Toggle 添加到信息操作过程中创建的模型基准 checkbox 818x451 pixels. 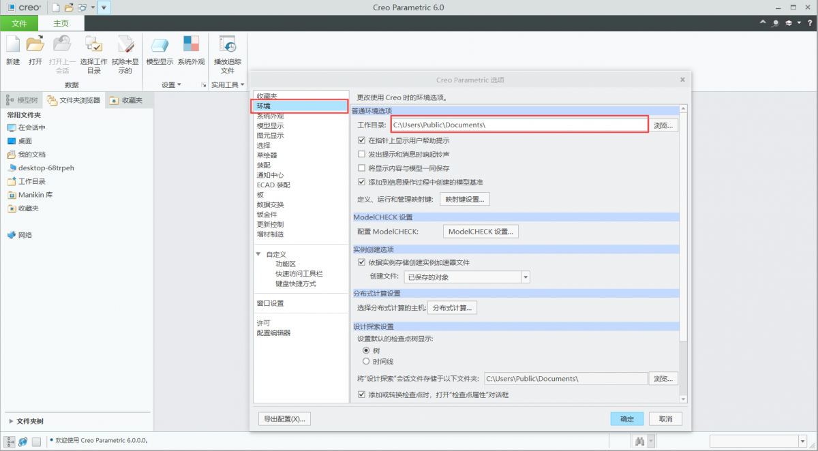pyautogui.click(x=361, y=182)
